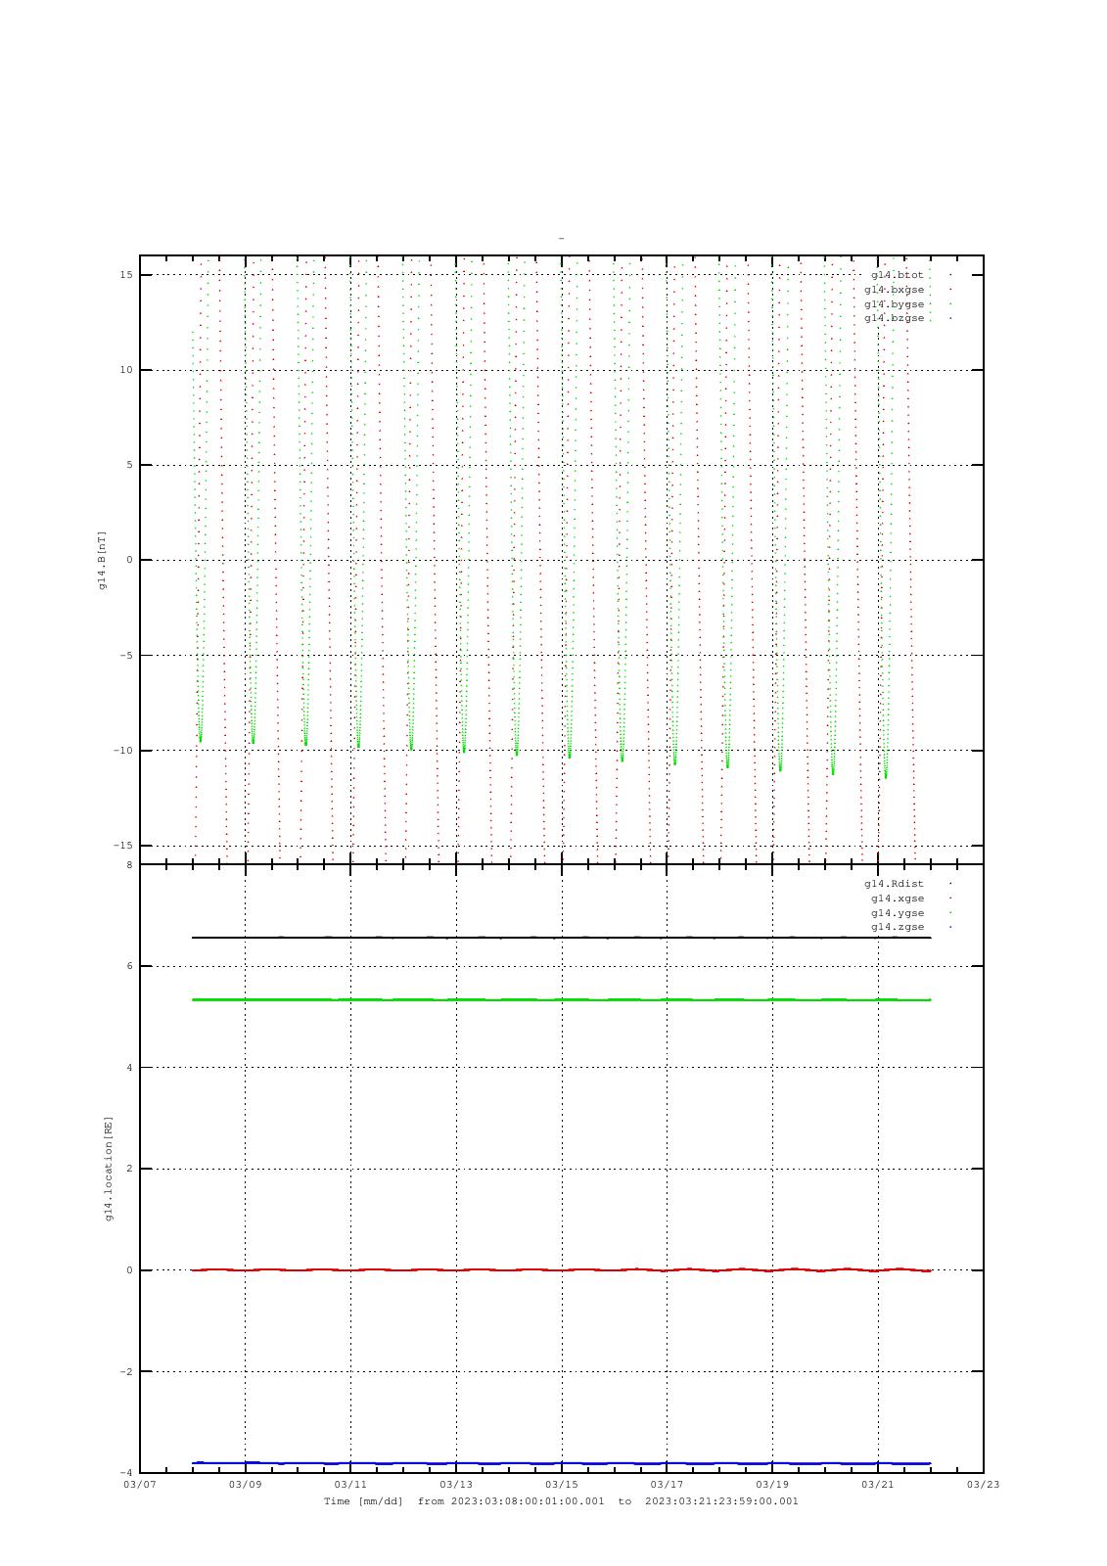1107x1566 pixels.
Task: Select the g14.bygse legend label
Action: 894,304
